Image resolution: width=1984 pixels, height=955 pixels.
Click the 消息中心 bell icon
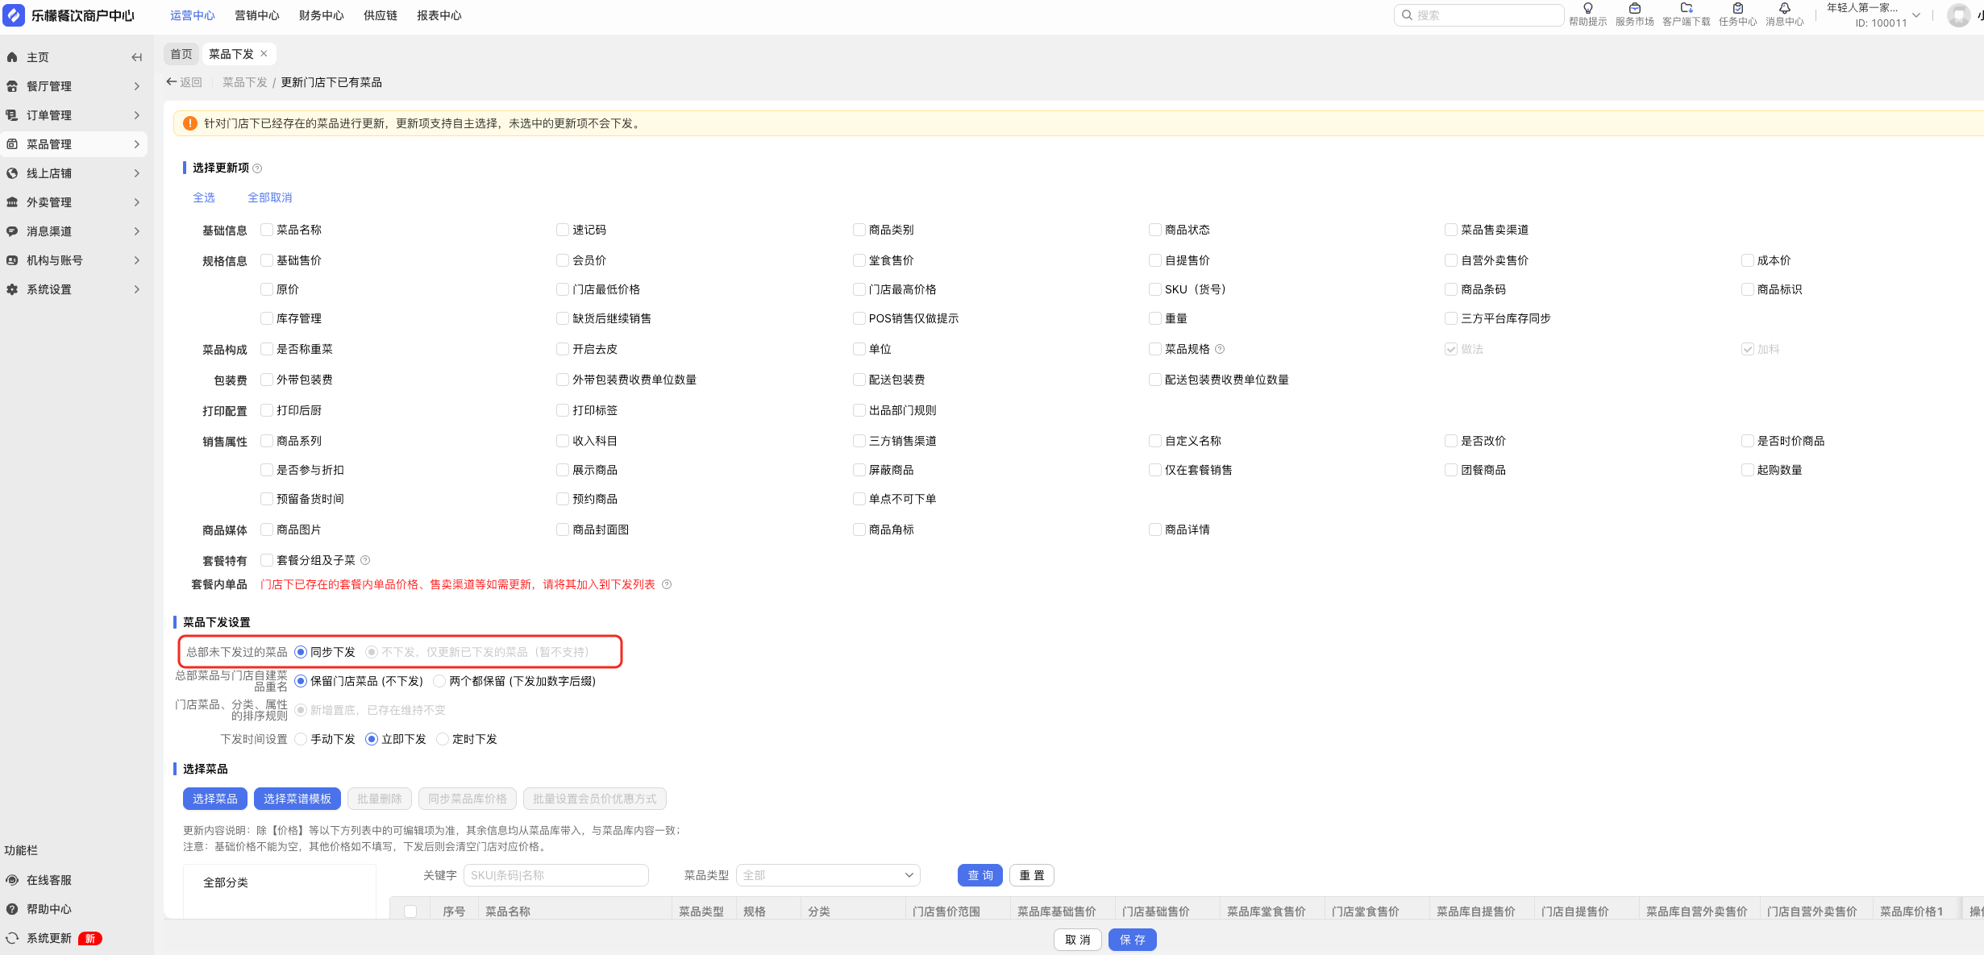[1784, 9]
